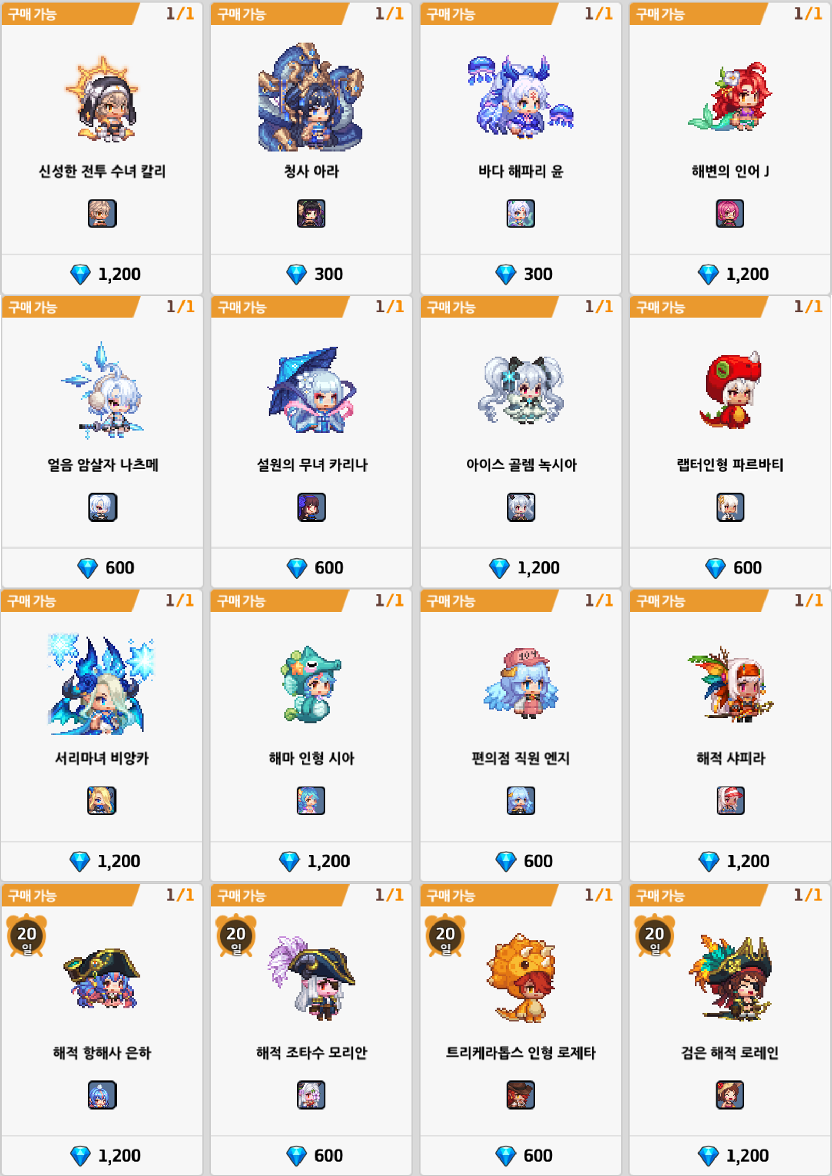Purchase 편의점 직원 엔지 for 600 gems
832x1176 pixels.
521,861
